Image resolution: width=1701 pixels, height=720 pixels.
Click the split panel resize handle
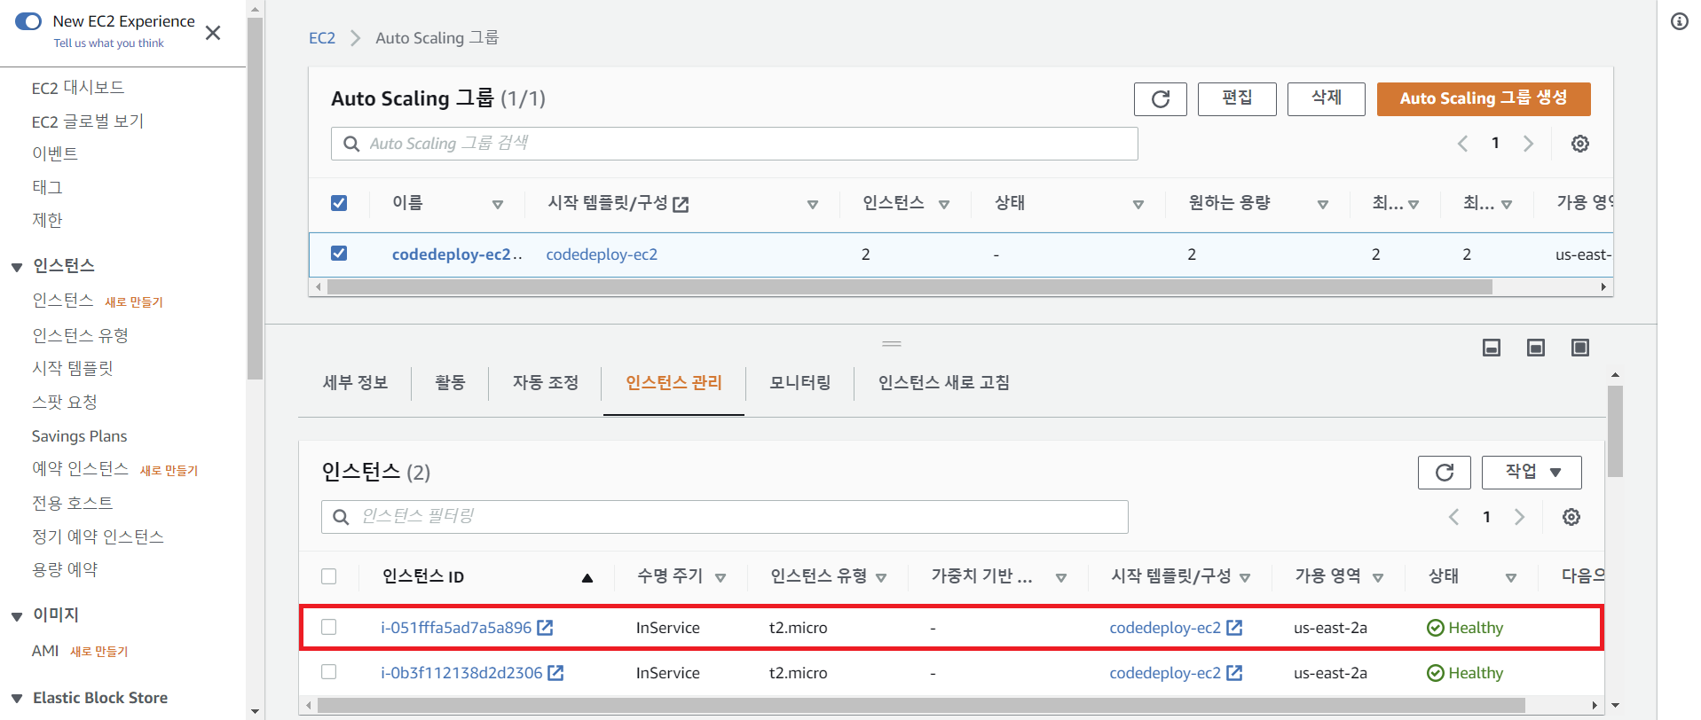(892, 344)
